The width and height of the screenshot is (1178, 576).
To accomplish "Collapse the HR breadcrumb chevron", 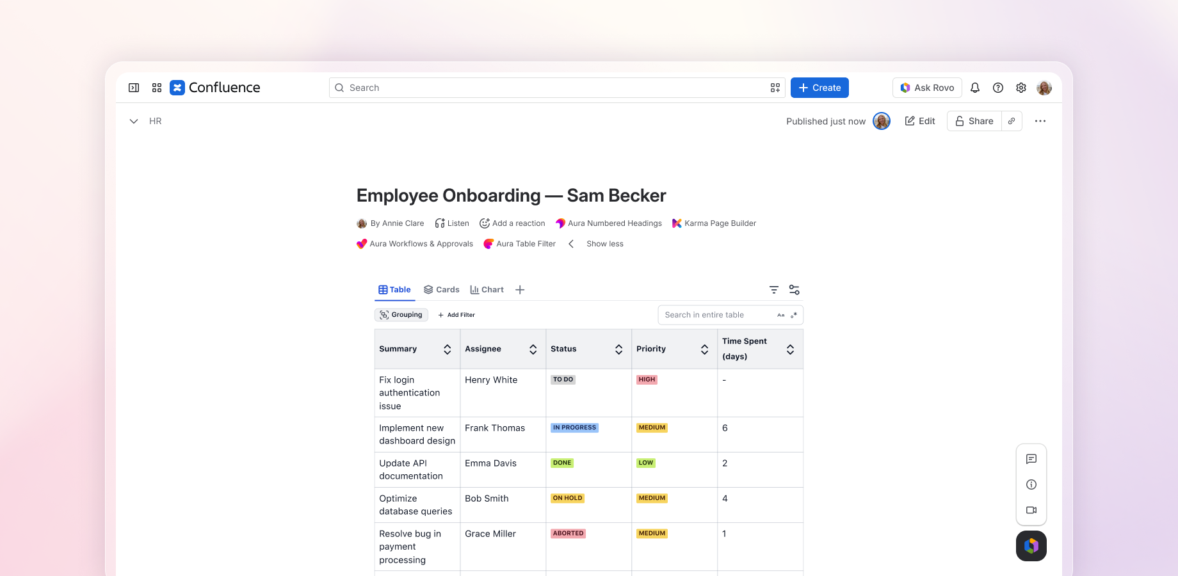I will click(134, 121).
